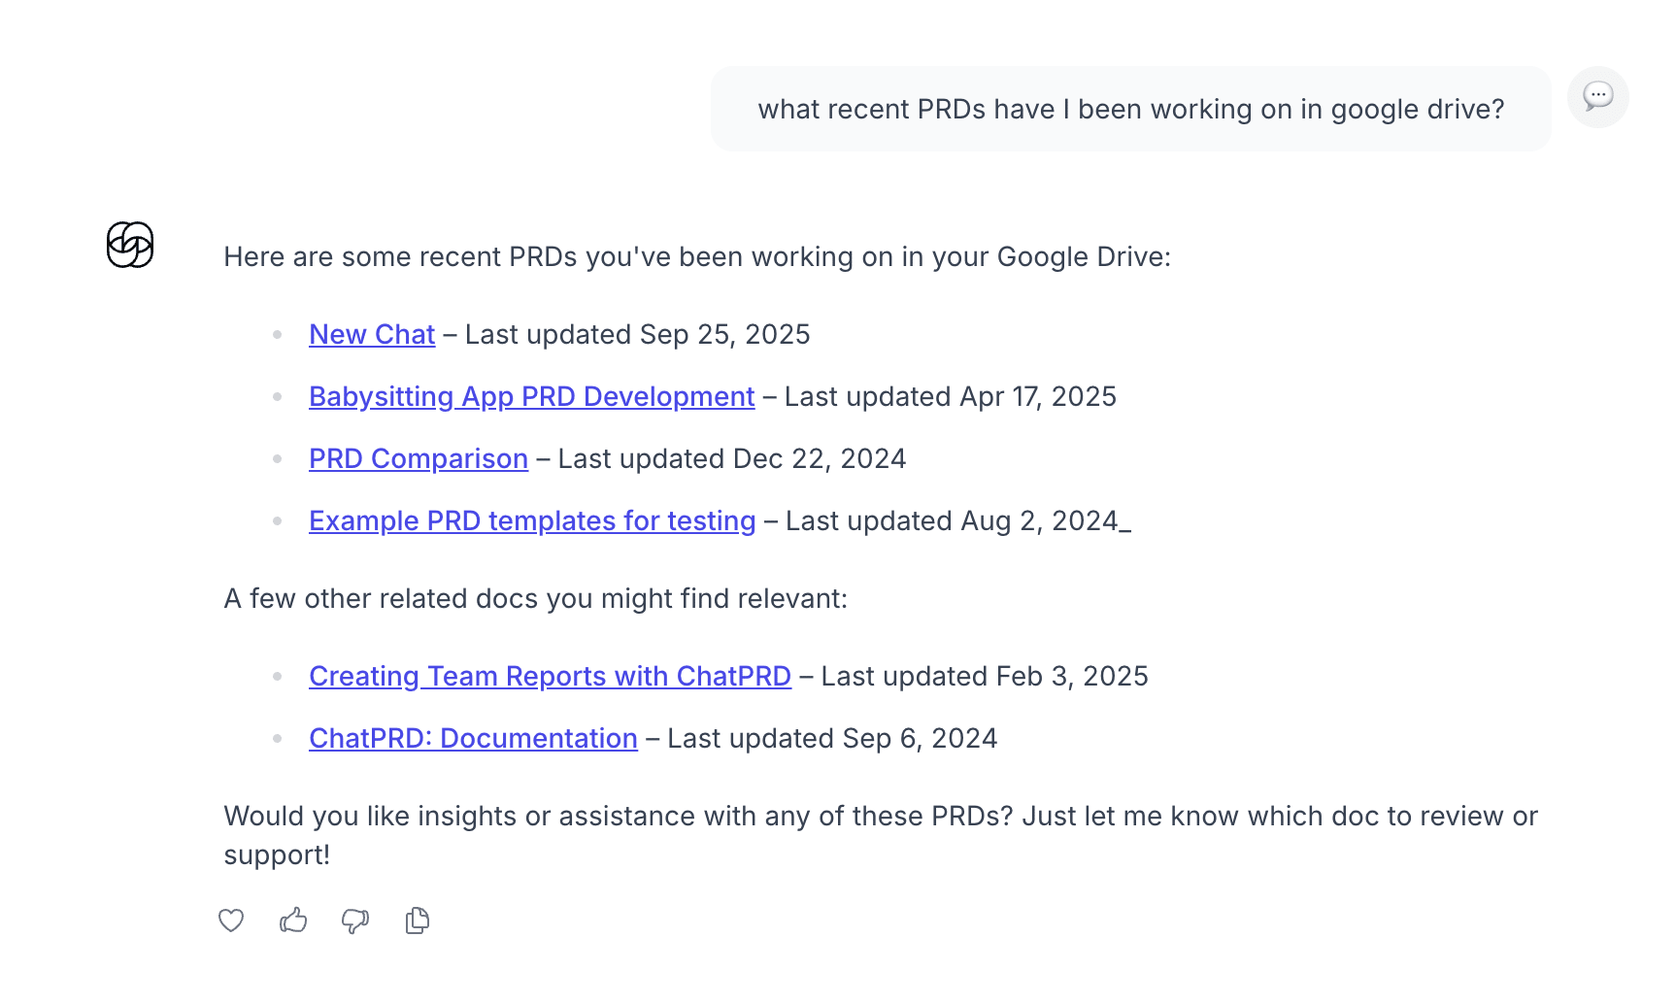Copy the response with the copy icon
The height and width of the screenshot is (1004, 1676).
pyautogui.click(x=418, y=920)
